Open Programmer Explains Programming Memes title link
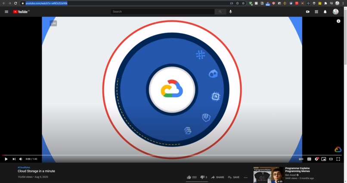 pos(297,170)
